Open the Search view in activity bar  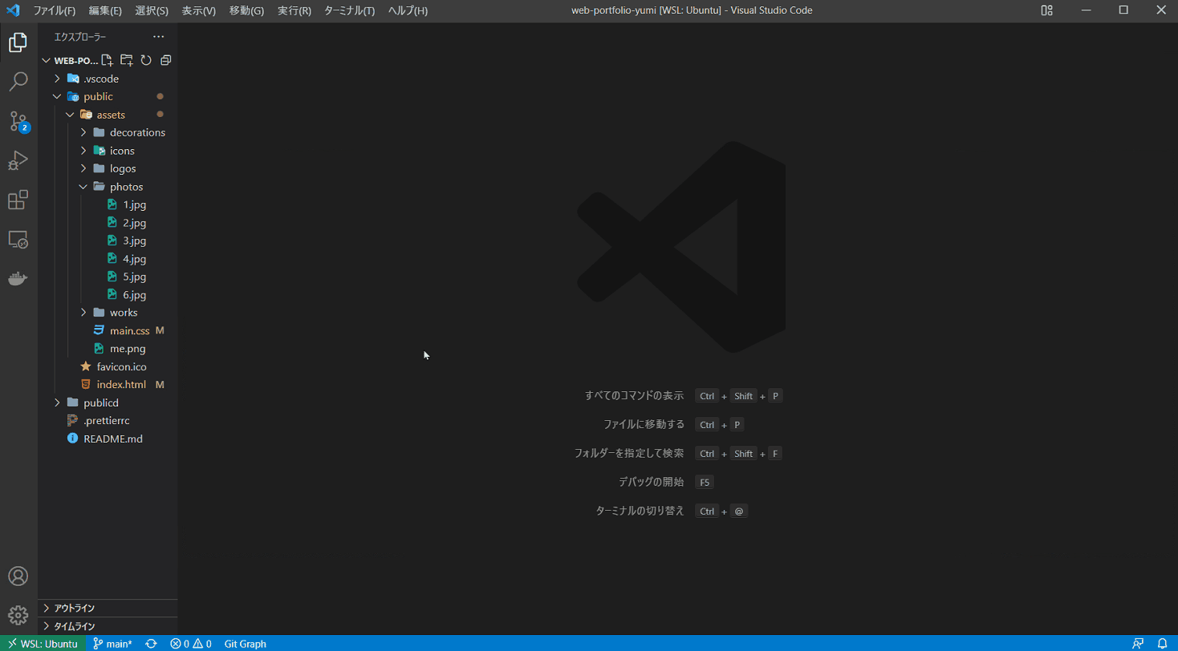18,82
